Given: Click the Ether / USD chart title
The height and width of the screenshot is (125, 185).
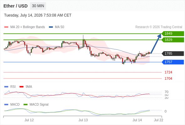Looking at the screenshot, I should pos(15,6).
